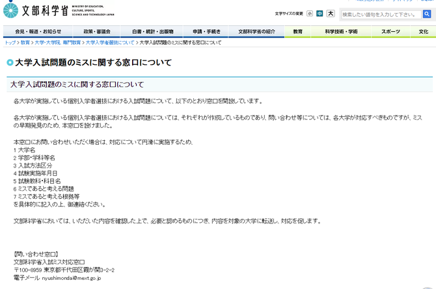Click list item 3 入試方法区分

pyautogui.click(x=33, y=166)
